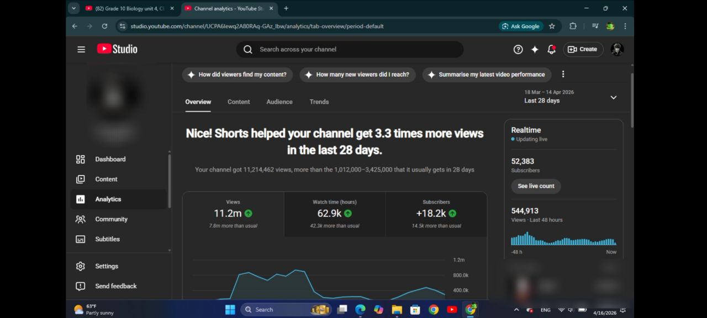This screenshot has height=318, width=707.
Task: Click See live count button
Action: pyautogui.click(x=536, y=186)
